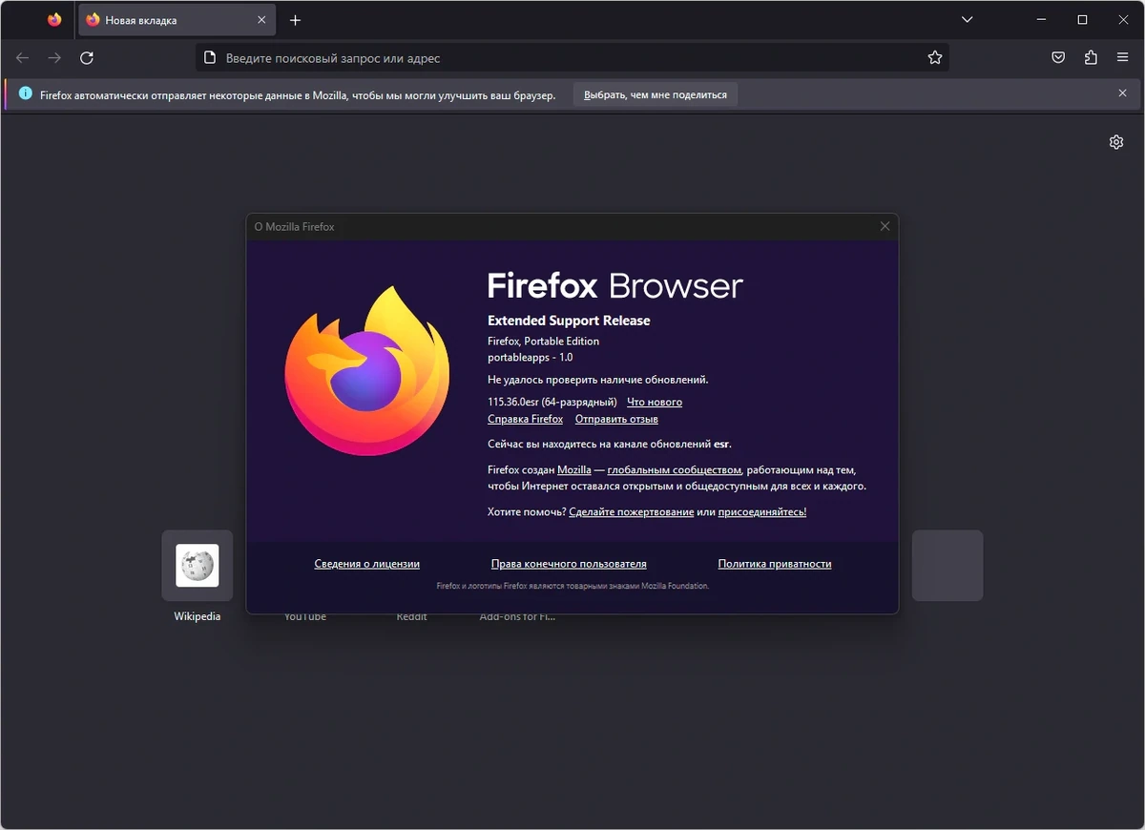The image size is (1145, 830).
Task: Reload the current page
Action: pos(87,58)
